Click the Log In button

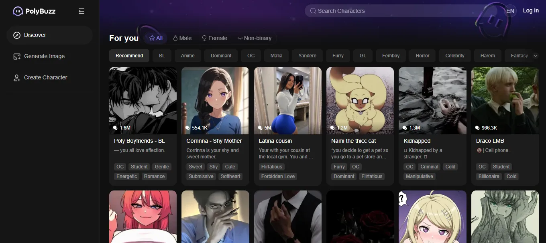(x=531, y=11)
